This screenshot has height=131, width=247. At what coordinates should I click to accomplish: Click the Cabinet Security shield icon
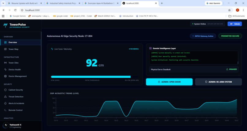click(5, 90)
